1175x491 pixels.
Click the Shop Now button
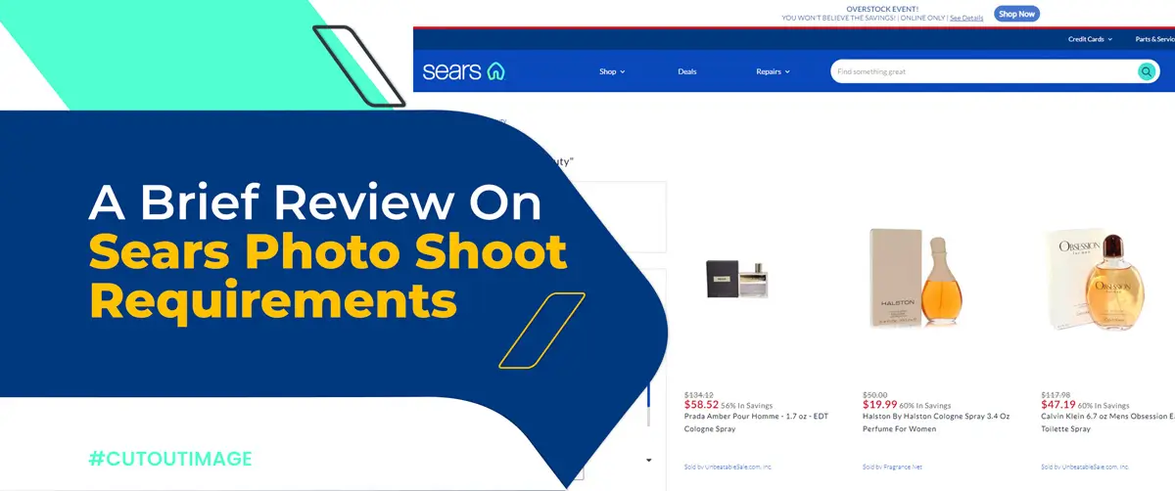(1016, 14)
